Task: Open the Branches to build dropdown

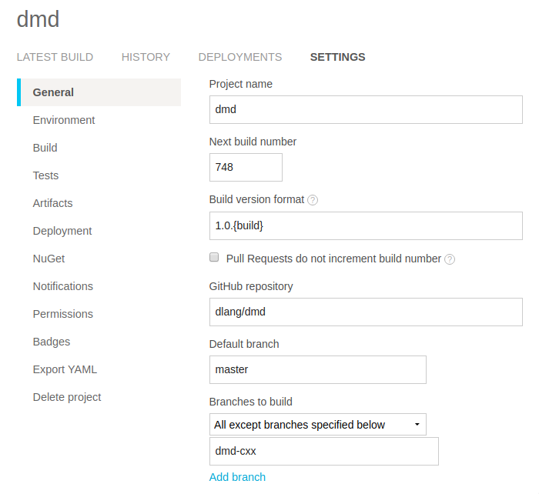Action: pyautogui.click(x=317, y=425)
